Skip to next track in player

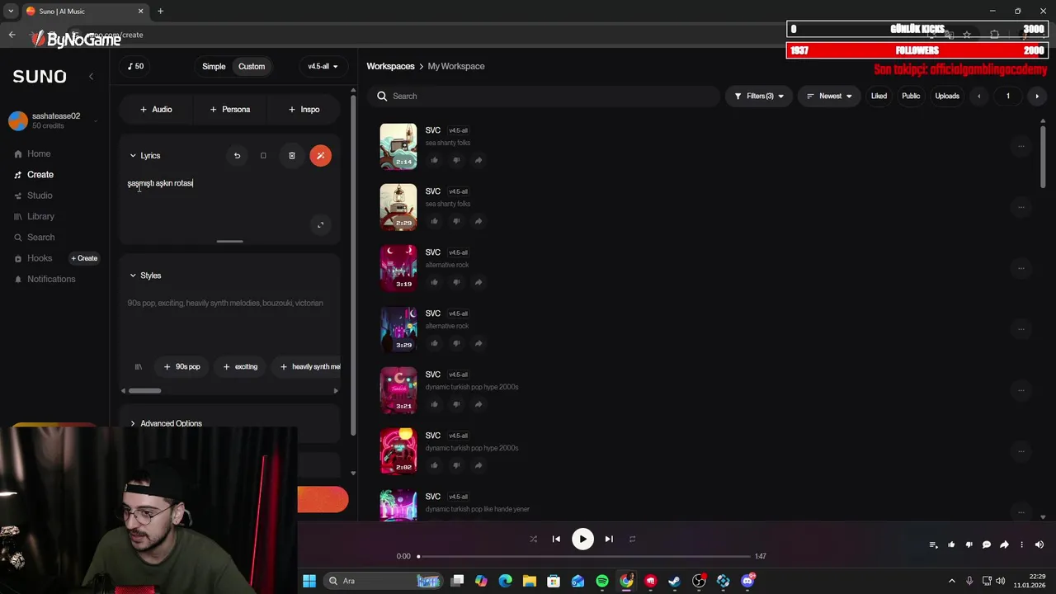click(x=609, y=540)
